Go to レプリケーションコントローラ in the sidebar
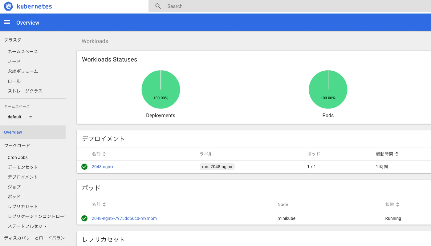 (x=37, y=216)
